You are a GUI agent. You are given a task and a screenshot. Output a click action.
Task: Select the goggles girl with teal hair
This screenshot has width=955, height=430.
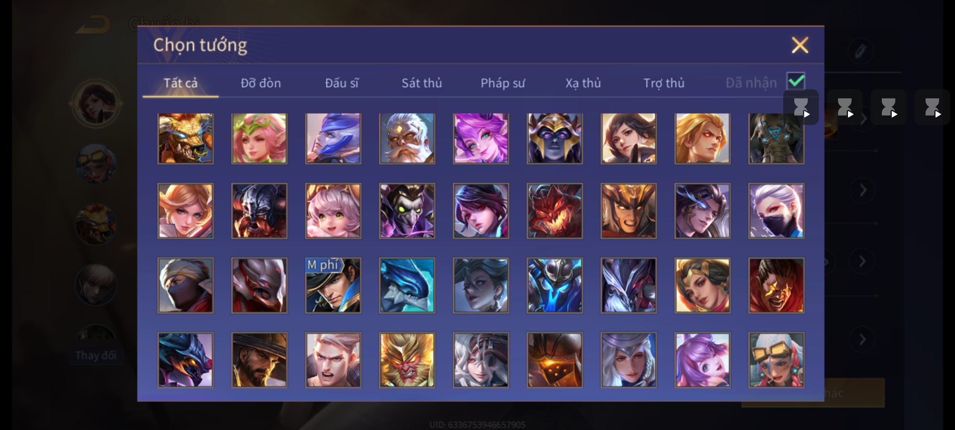[776, 360]
